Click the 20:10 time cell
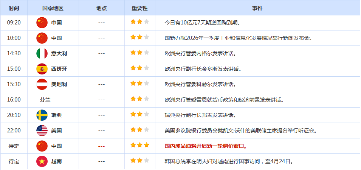 click(x=14, y=115)
